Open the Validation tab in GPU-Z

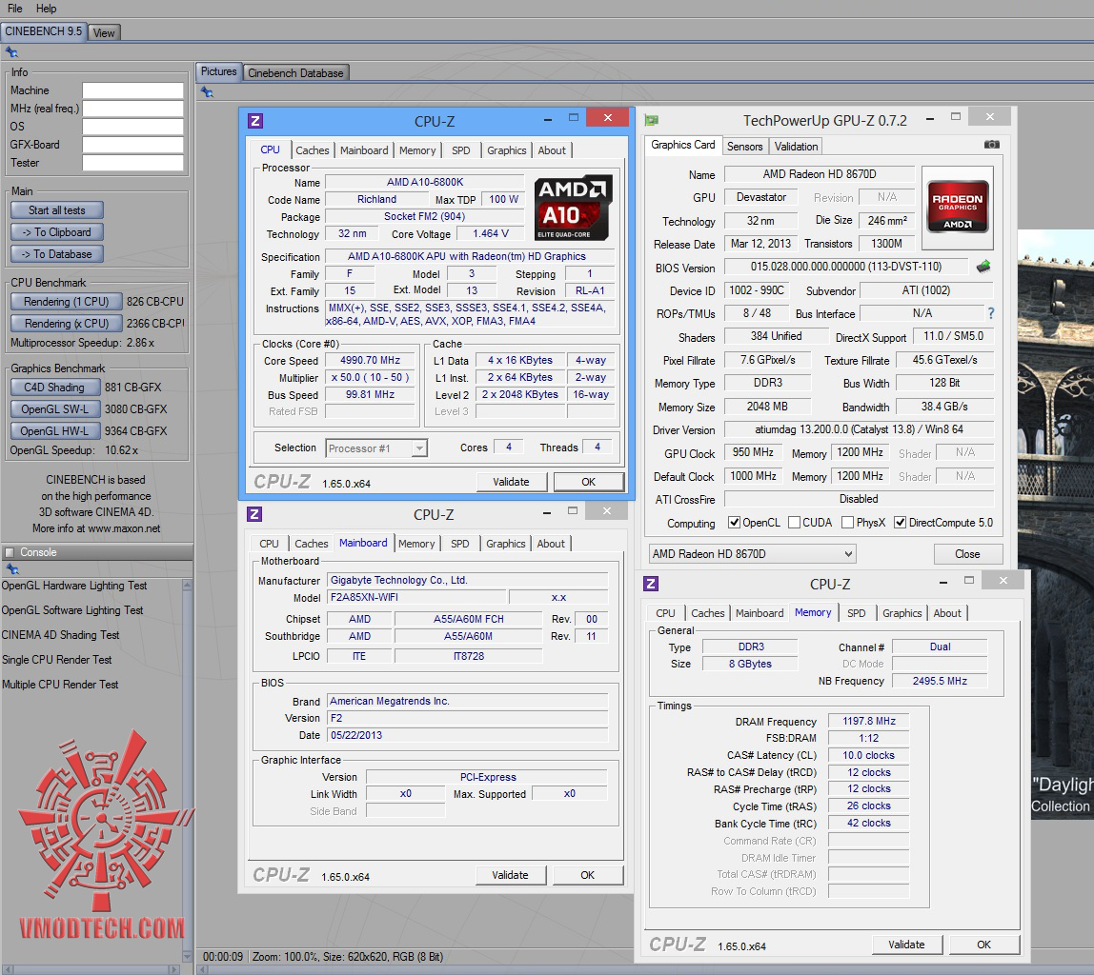pos(796,147)
